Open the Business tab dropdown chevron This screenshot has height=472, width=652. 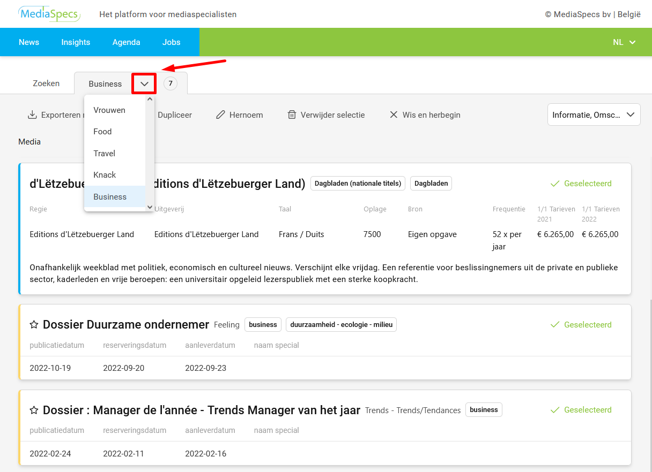click(144, 84)
